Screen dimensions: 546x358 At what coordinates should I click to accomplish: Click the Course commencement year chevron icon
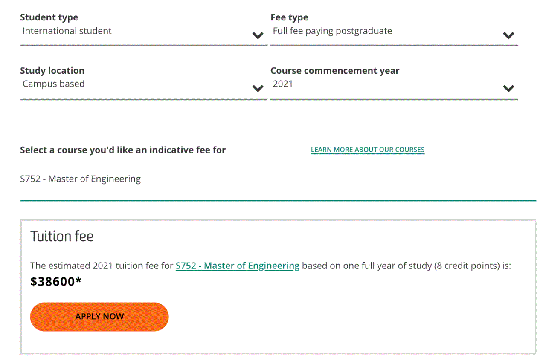pos(508,88)
